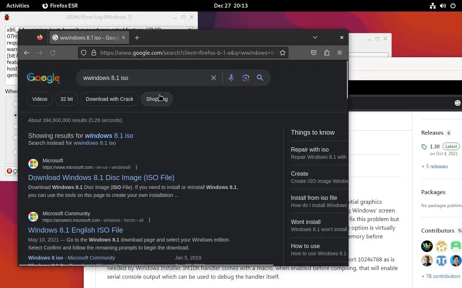Expand the Create topic
Image resolution: width=462 pixels, height=288 pixels.
tap(319, 177)
